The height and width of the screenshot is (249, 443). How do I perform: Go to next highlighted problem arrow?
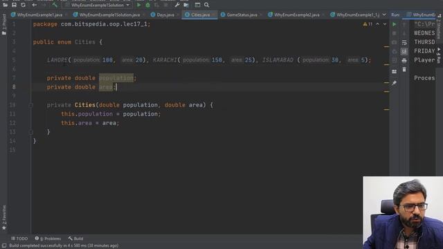pos(385,24)
